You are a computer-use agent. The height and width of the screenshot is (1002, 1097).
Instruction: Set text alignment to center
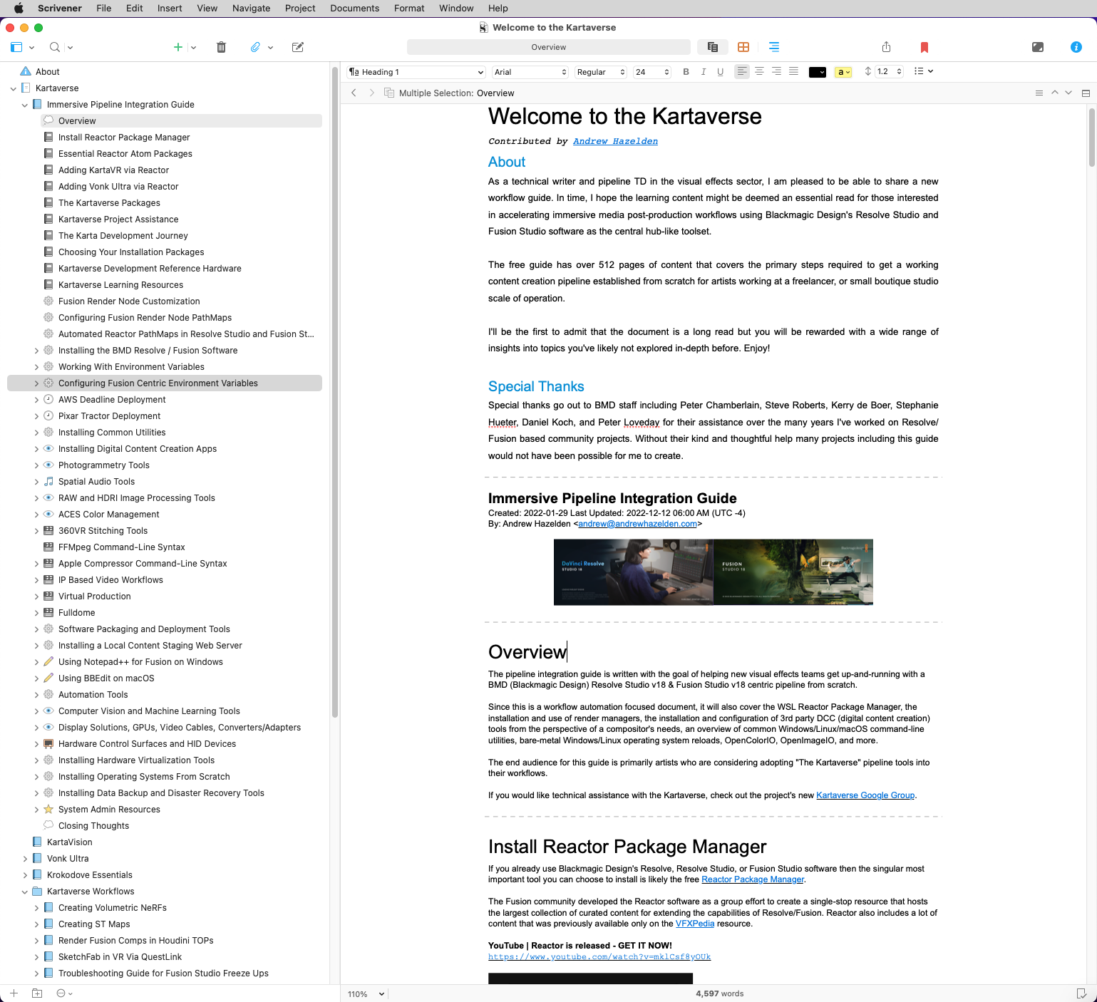(x=759, y=71)
